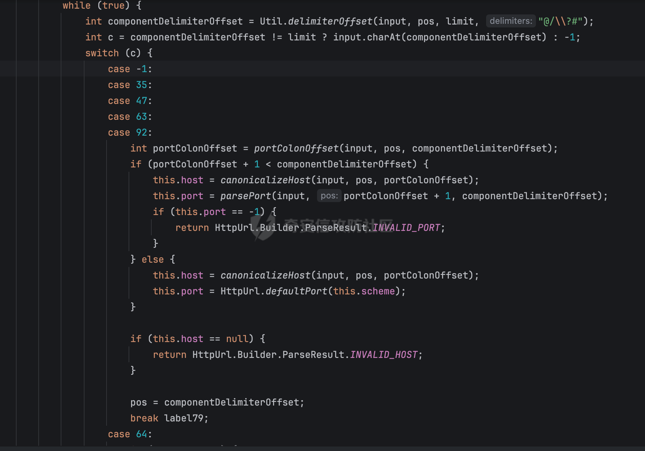Click the delimiterOffset method call
645x451 pixels.
coord(330,21)
